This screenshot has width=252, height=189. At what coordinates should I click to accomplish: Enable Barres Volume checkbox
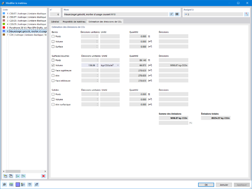pyautogui.click(x=53, y=42)
